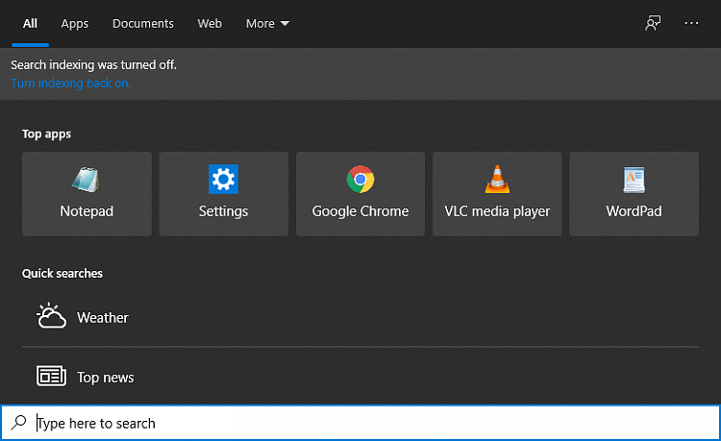The image size is (721, 441).
Task: Select the Top news quick search label
Action: 106,378
